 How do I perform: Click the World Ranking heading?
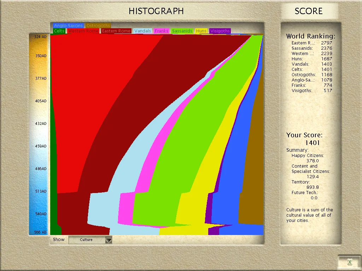[x=310, y=36]
